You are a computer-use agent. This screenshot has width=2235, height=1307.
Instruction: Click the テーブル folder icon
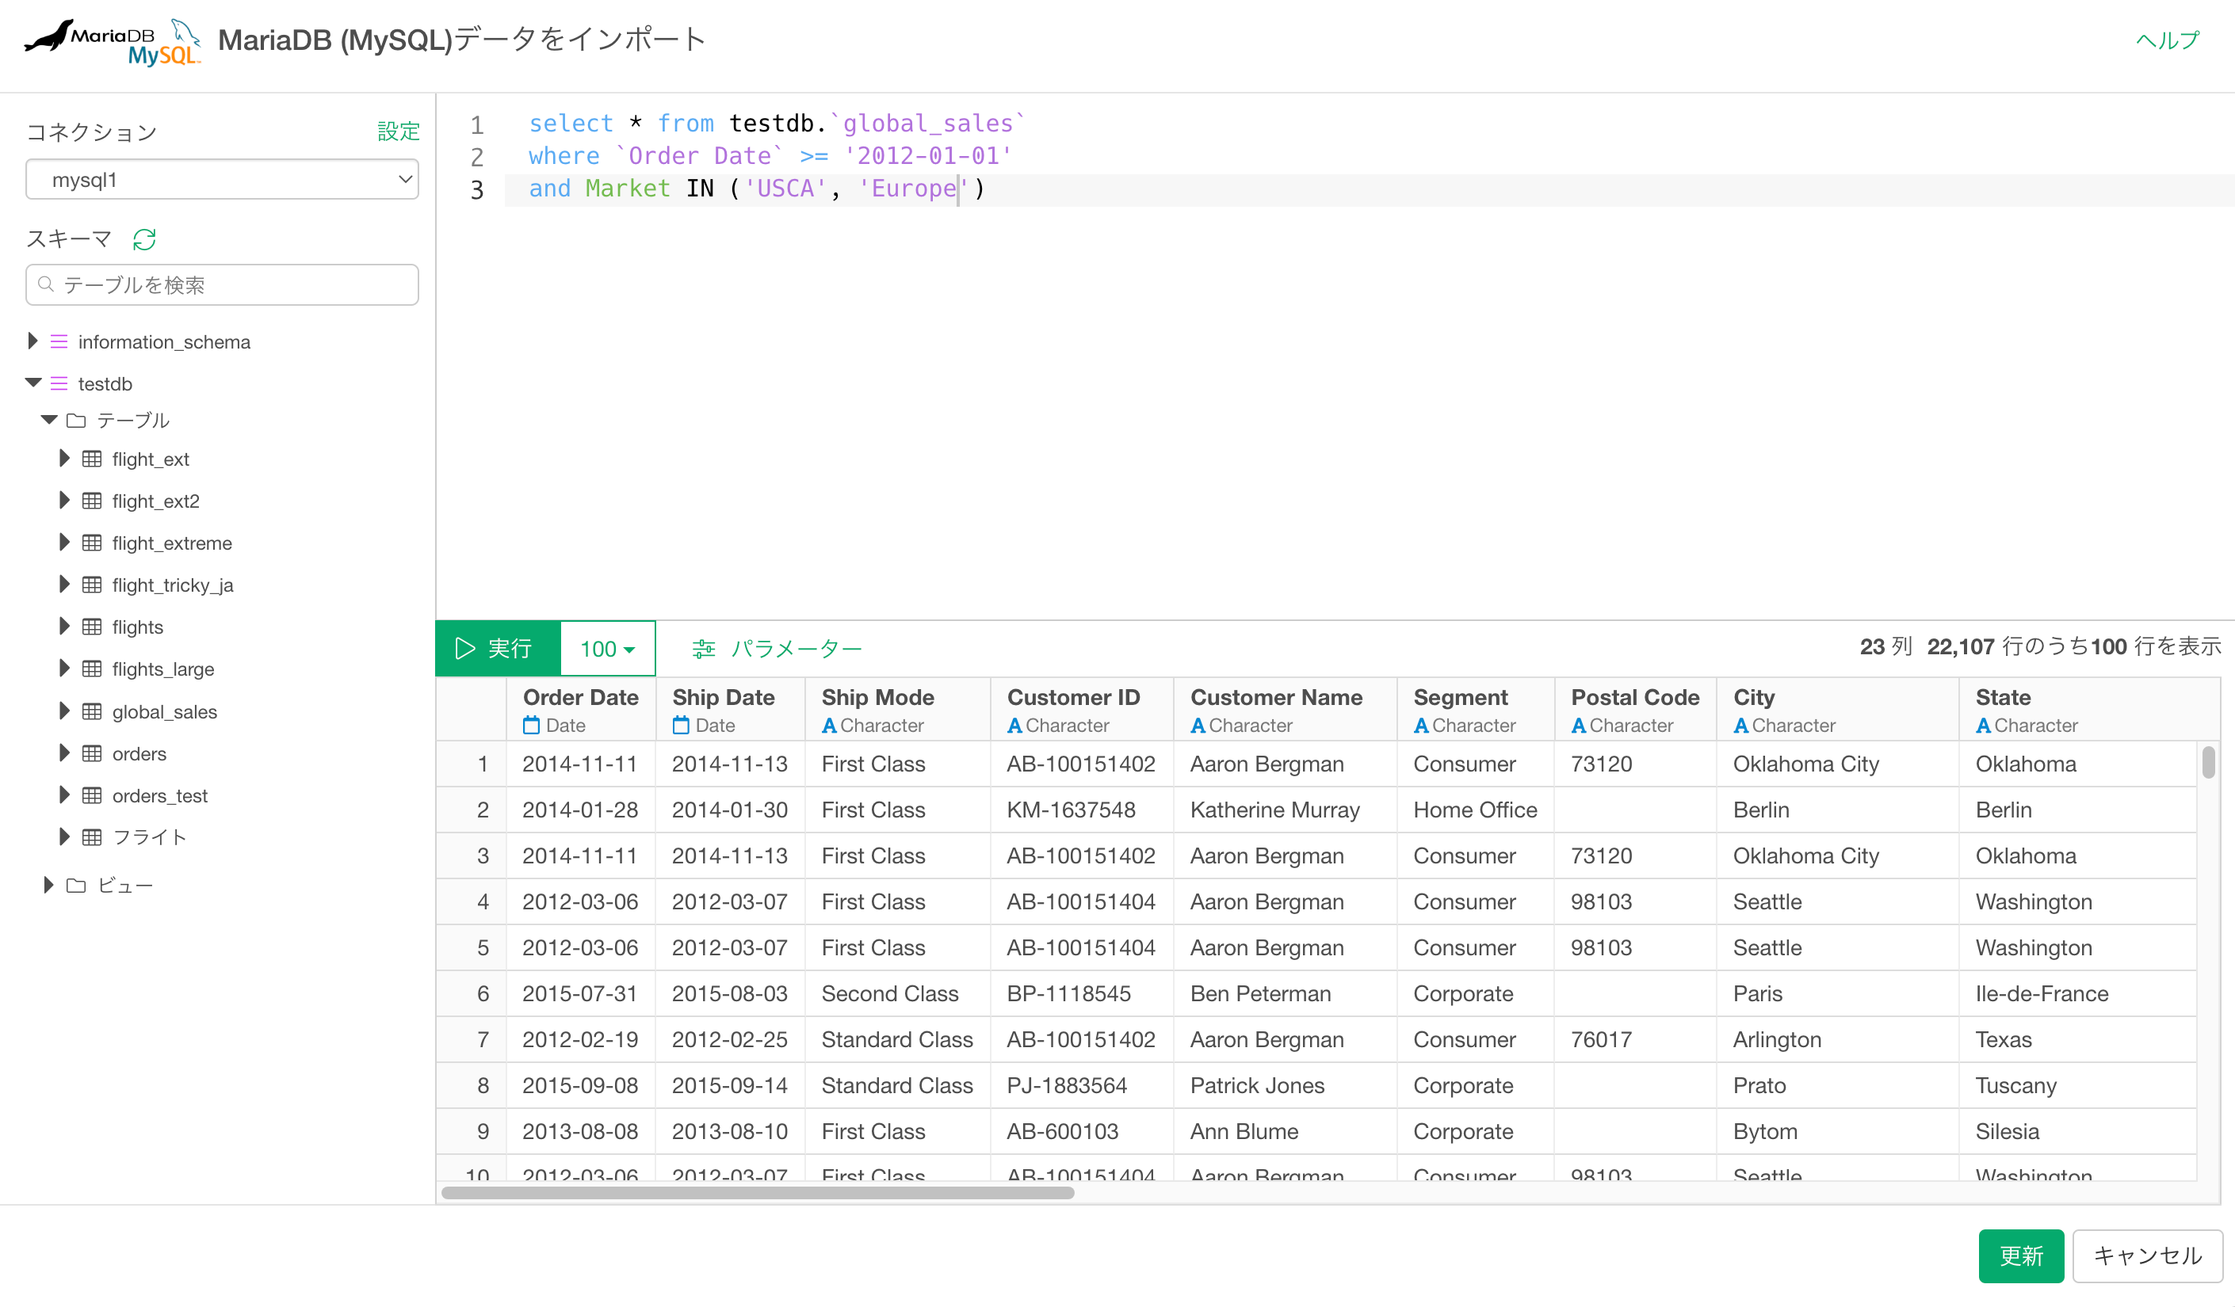[x=76, y=421]
